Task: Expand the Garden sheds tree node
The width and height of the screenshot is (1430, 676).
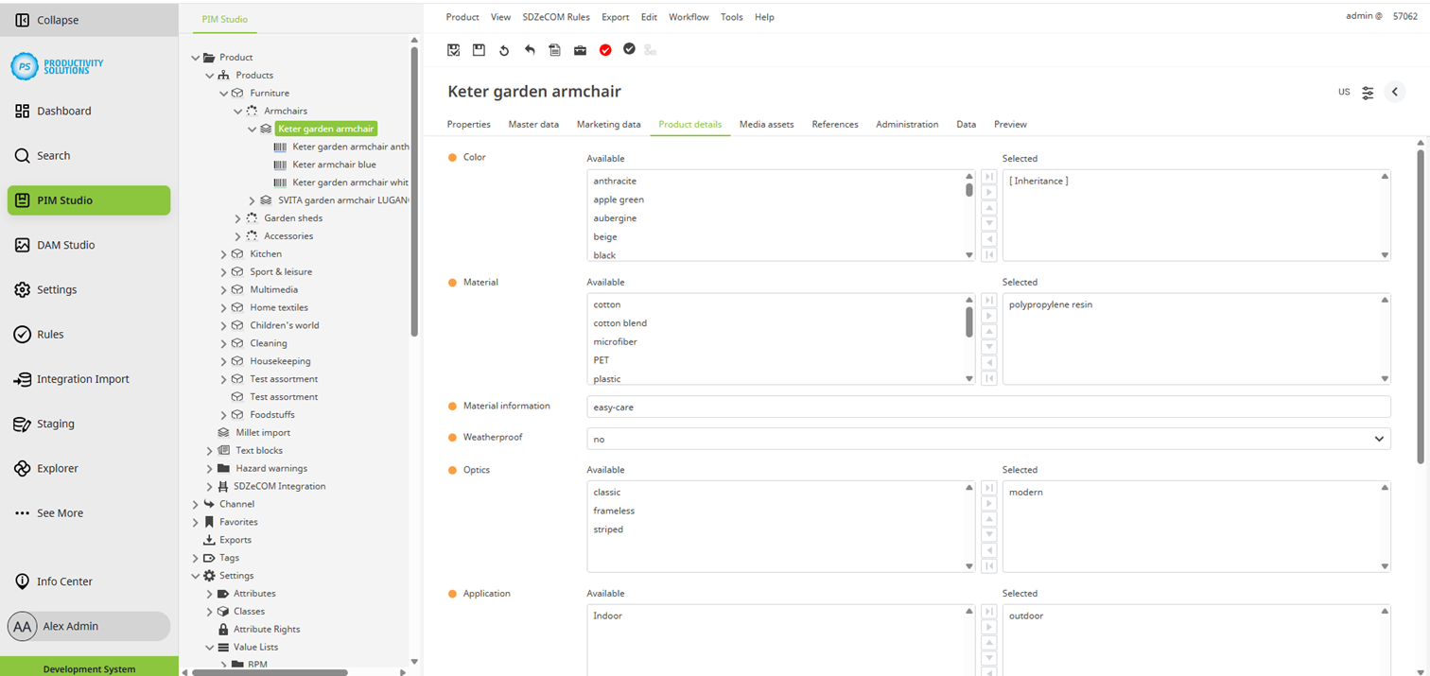Action: coord(238,218)
